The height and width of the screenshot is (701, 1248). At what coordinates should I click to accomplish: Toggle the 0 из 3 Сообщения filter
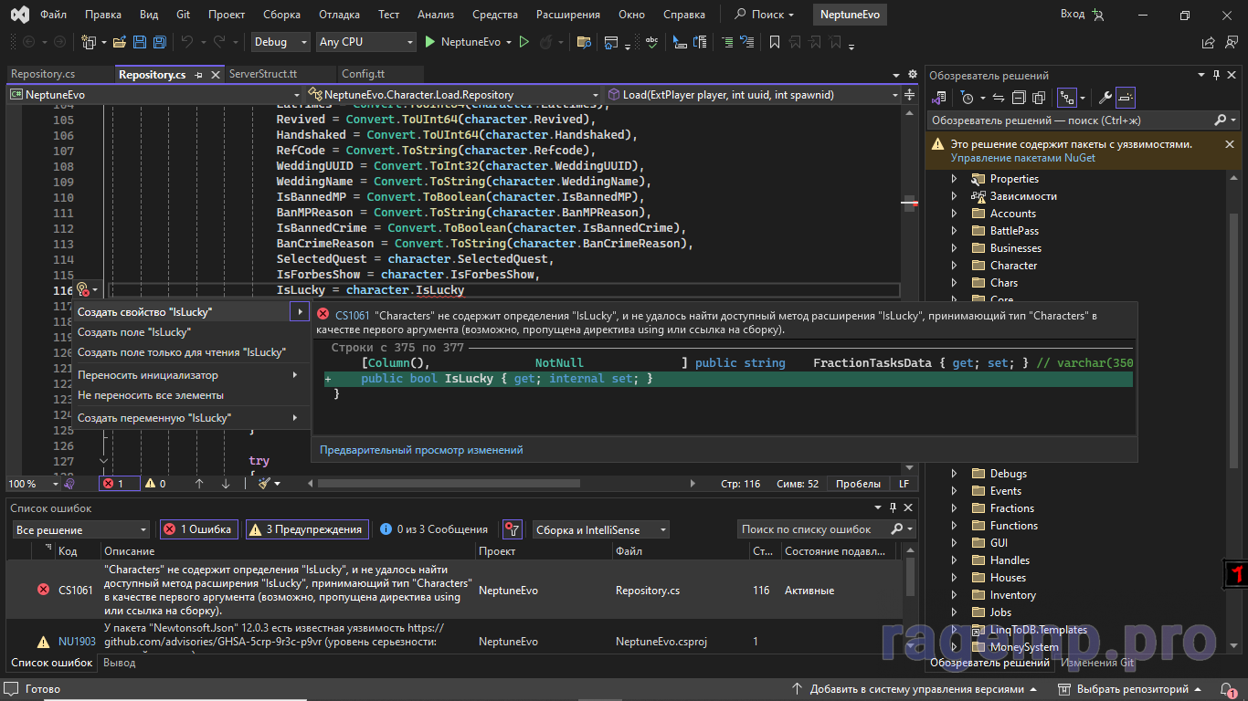pos(435,529)
